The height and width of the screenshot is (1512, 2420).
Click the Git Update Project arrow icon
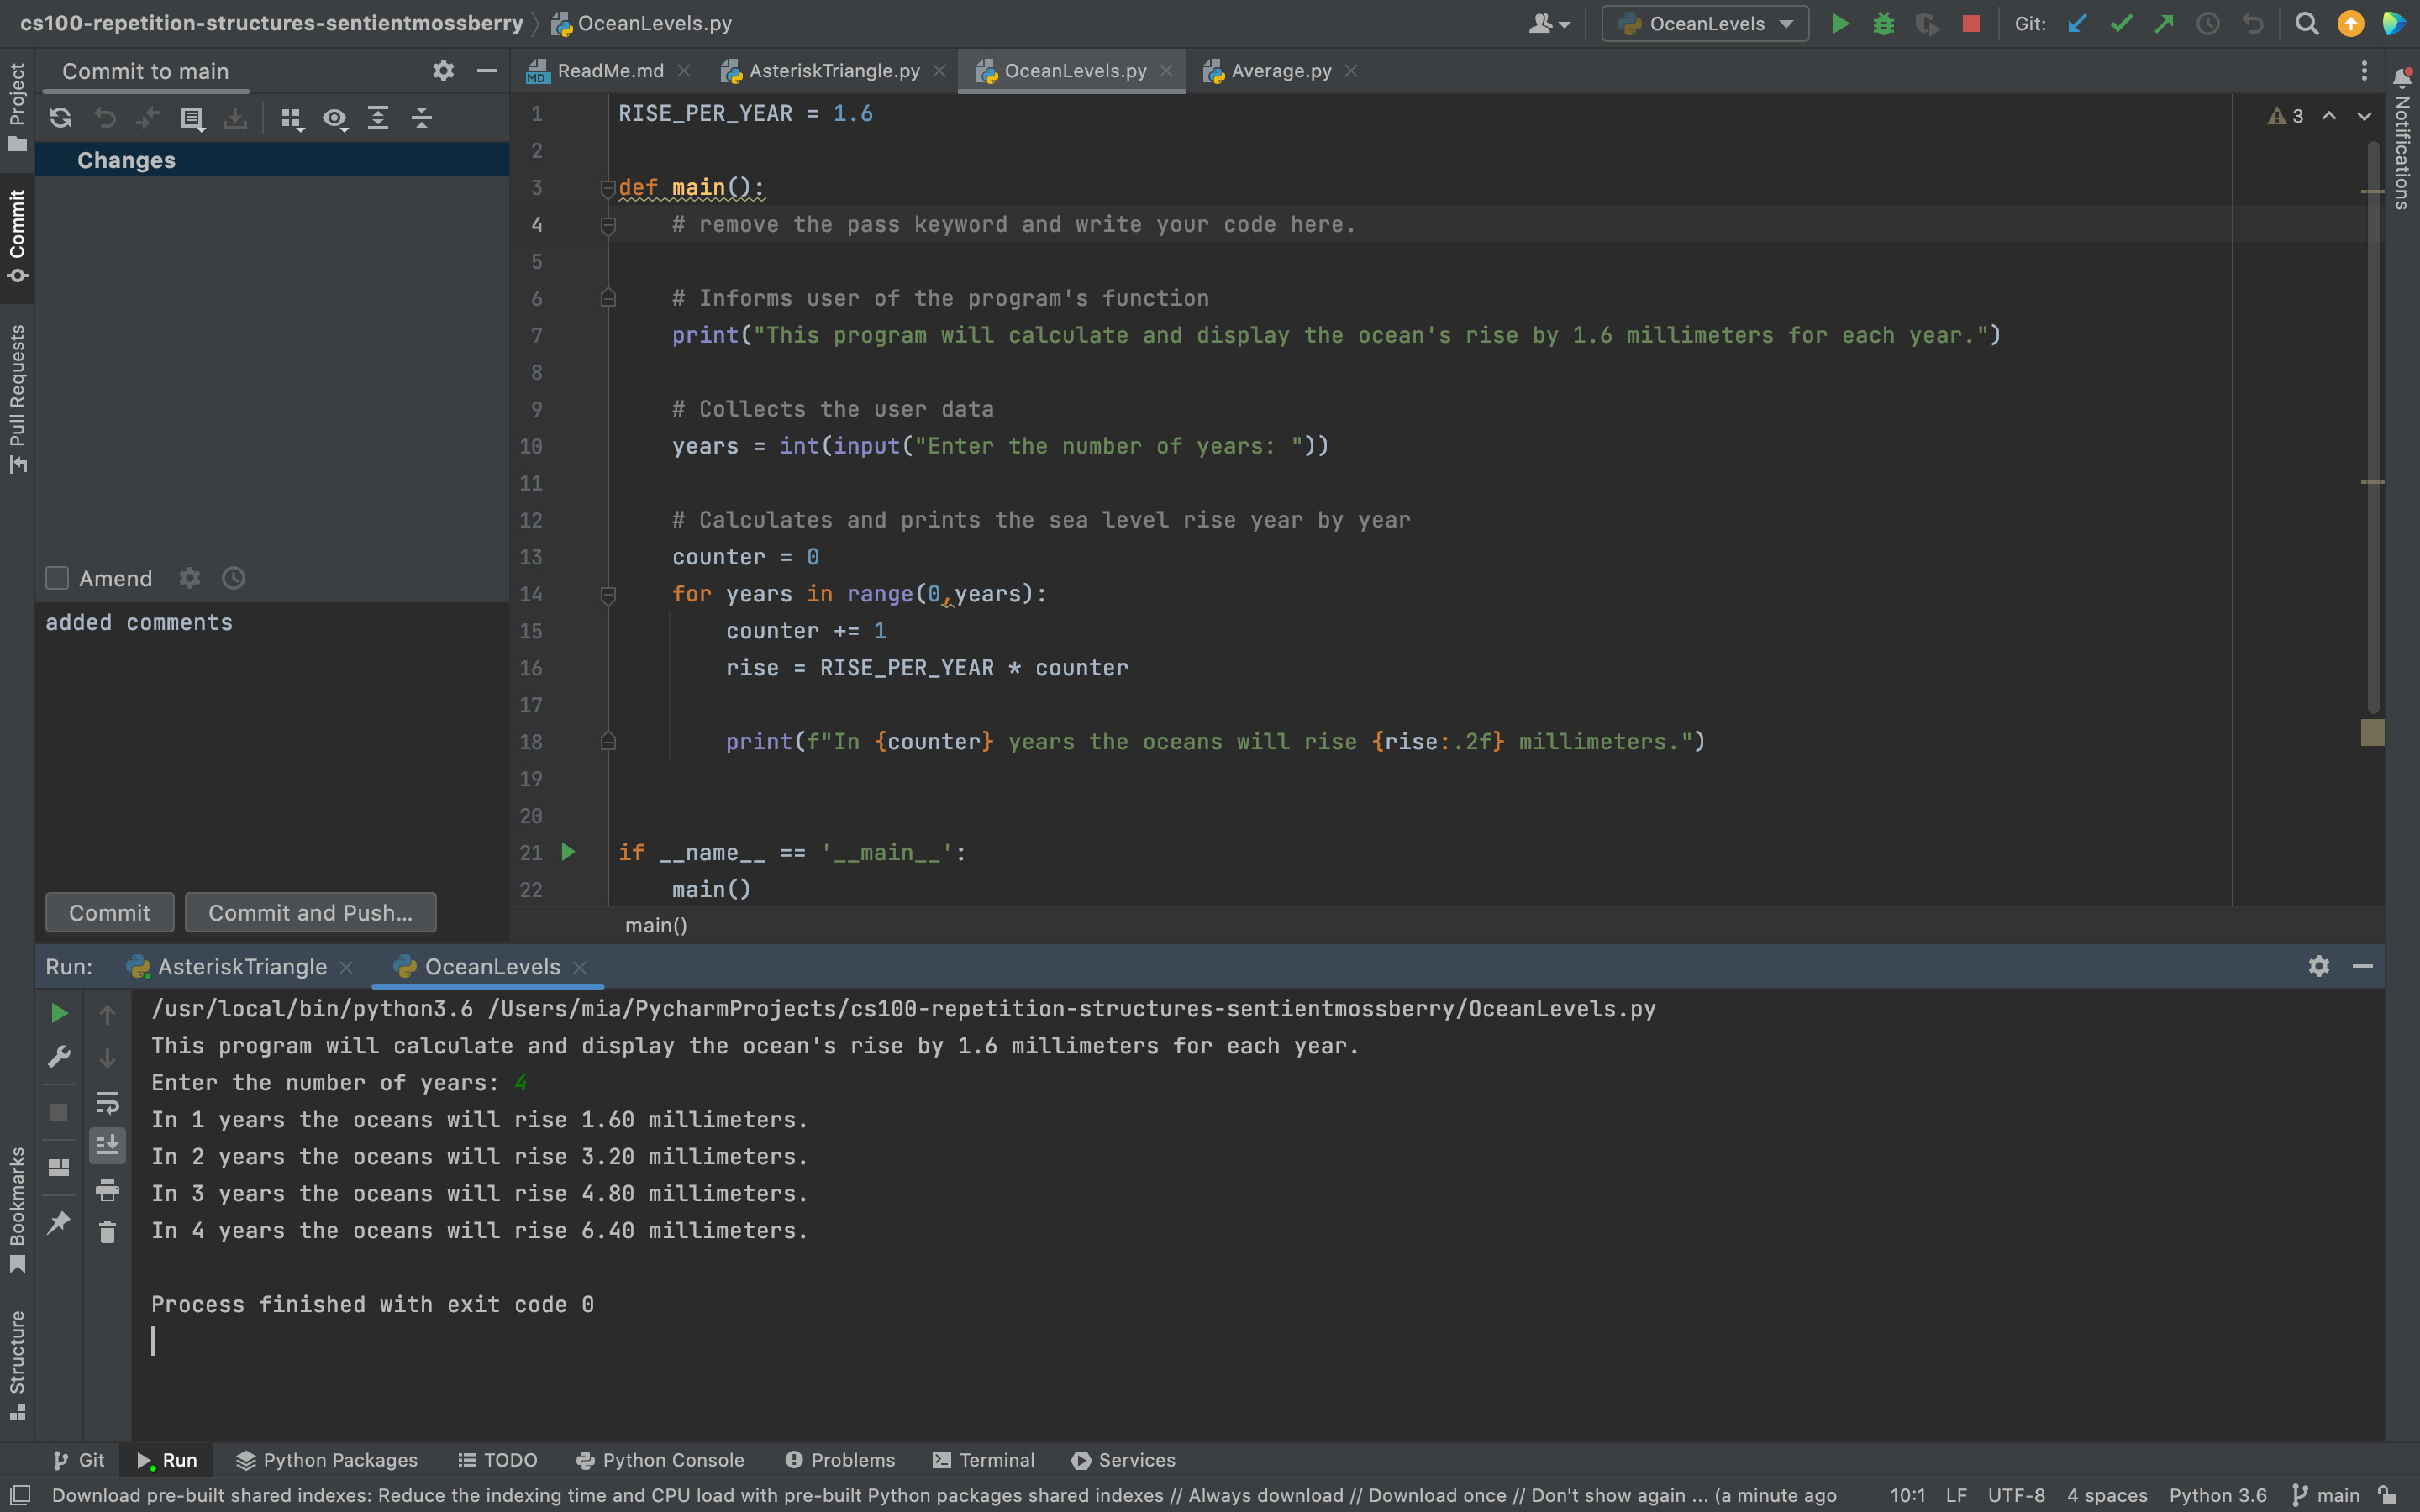(2077, 24)
